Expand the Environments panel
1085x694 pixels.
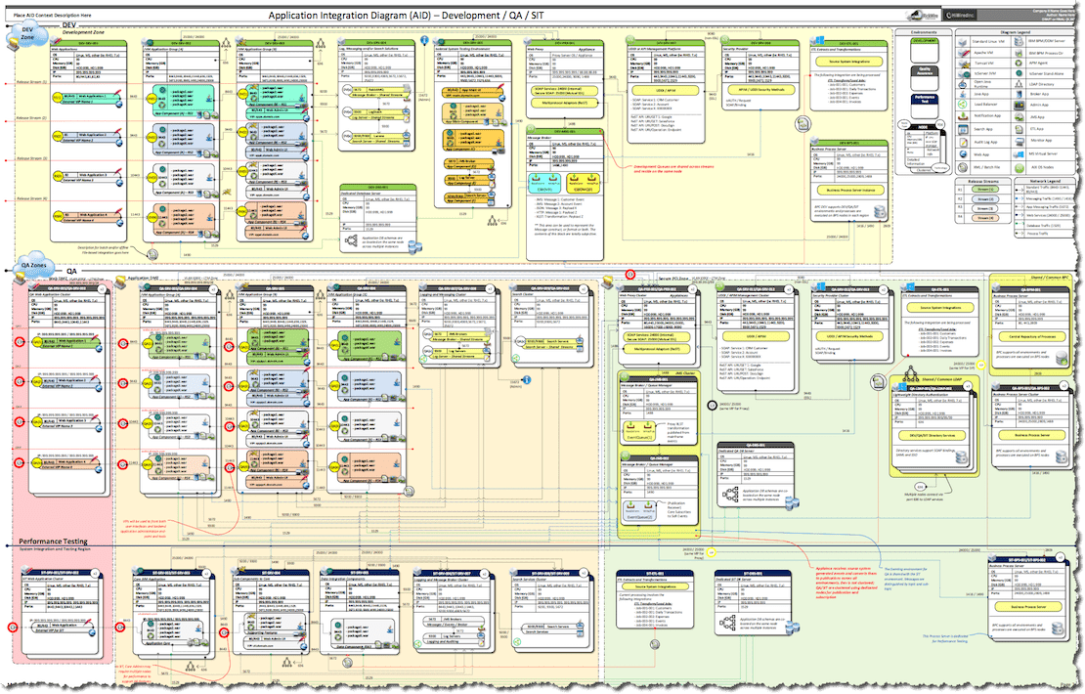923,32
